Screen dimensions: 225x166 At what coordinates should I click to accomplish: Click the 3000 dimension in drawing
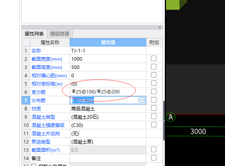(x=198, y=131)
